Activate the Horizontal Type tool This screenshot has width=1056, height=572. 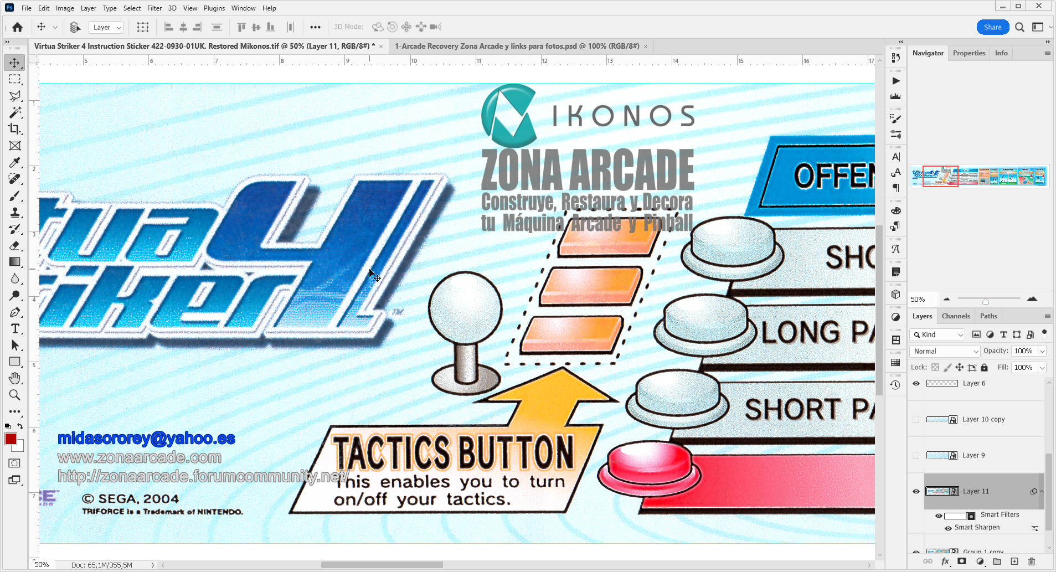15,329
